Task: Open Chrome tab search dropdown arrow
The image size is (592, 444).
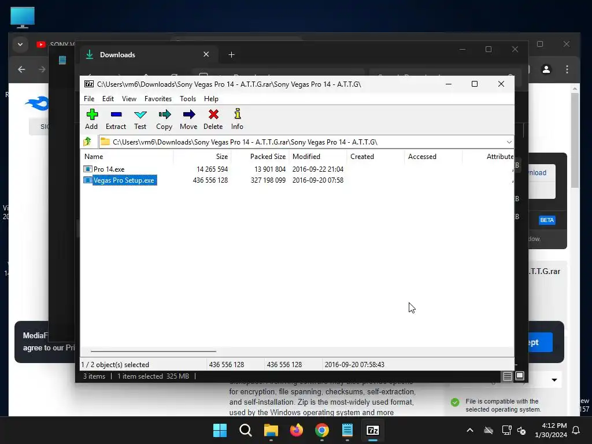Action: (20, 45)
